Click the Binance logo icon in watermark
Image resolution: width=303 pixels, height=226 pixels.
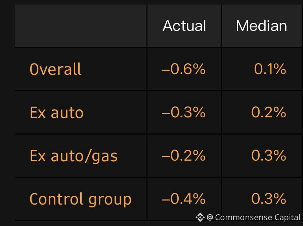pyautogui.click(x=200, y=217)
